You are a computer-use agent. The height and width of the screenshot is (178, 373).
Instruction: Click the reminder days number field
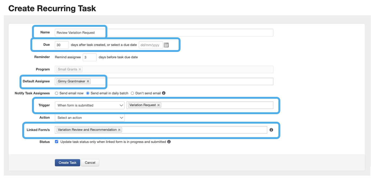click(89, 57)
